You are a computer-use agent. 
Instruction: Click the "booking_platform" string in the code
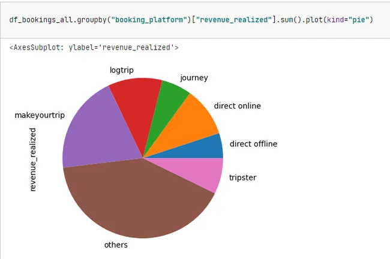tap(149, 20)
